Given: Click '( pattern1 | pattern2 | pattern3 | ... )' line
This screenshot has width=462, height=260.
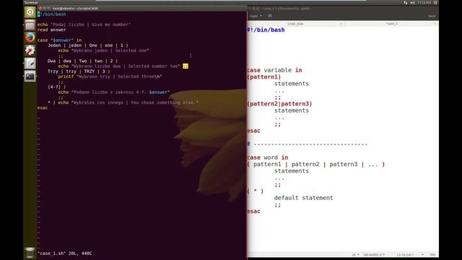Looking at the screenshot, I should click(316, 164).
